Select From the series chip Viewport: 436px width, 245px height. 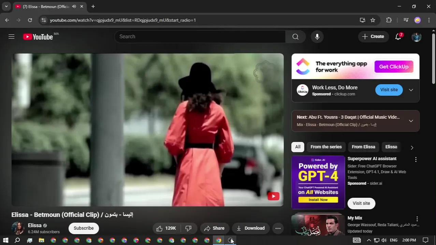(326, 147)
